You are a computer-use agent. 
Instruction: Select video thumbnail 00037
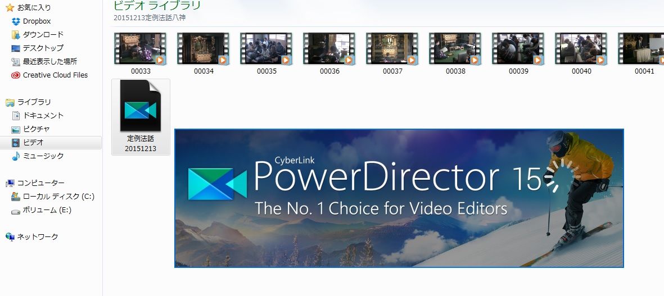pyautogui.click(x=392, y=49)
